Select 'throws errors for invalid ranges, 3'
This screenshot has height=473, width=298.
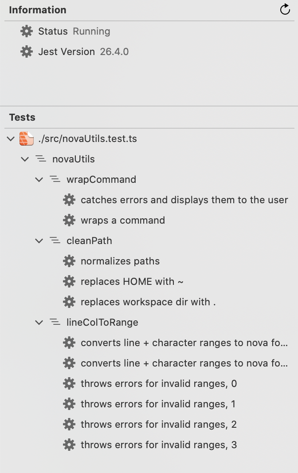tap(159, 445)
